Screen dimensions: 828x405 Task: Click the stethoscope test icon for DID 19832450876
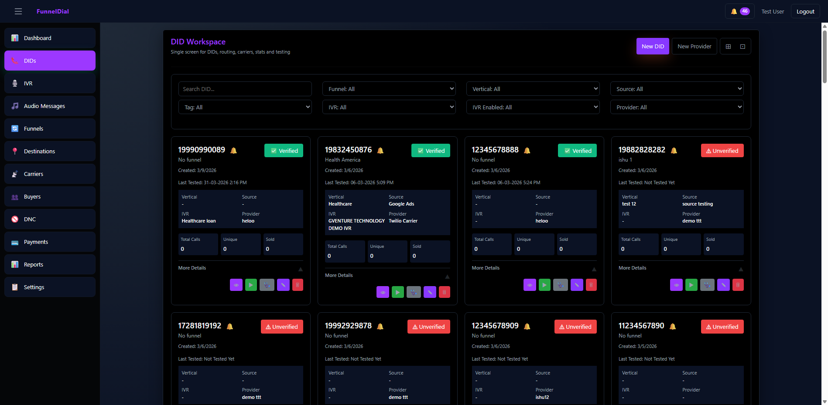[414, 292]
